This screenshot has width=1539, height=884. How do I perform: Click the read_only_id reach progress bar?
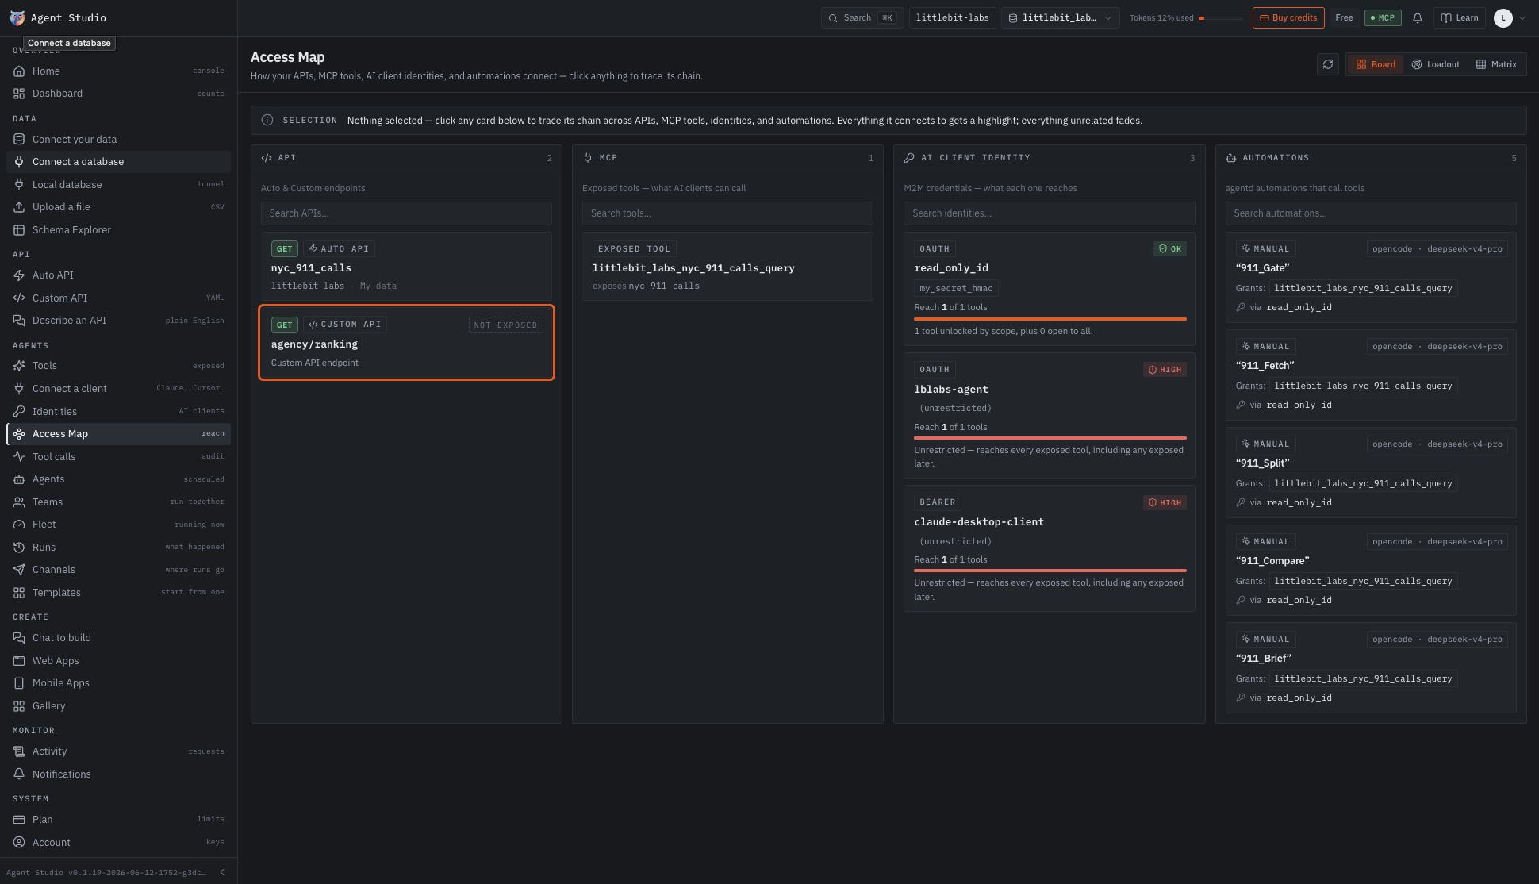(1050, 319)
